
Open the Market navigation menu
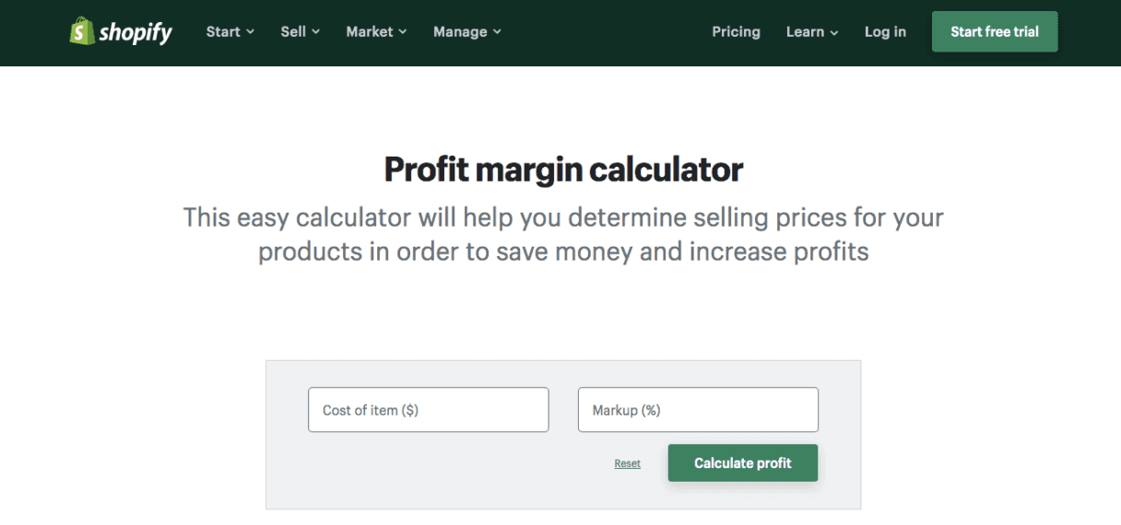coord(370,31)
